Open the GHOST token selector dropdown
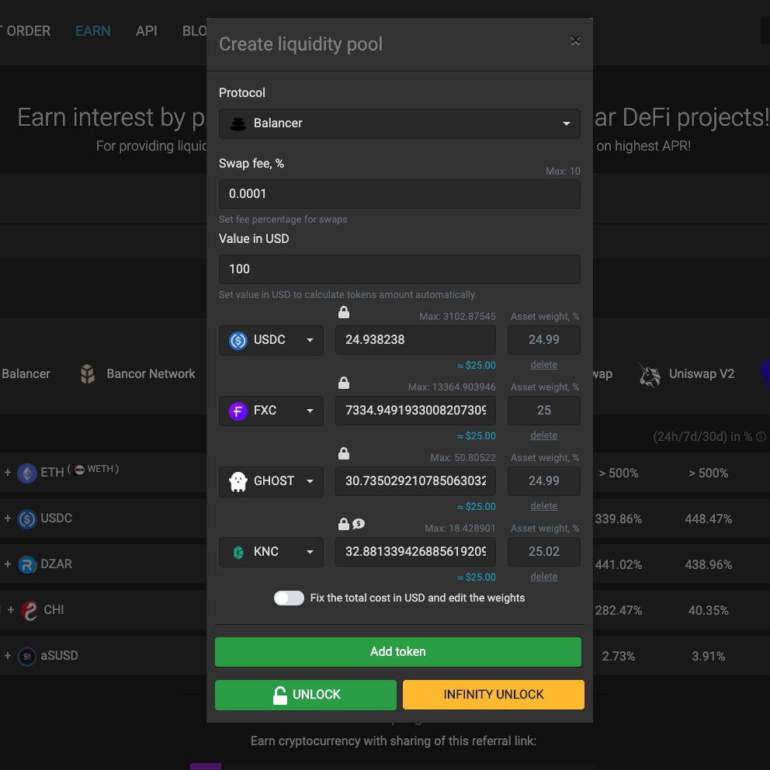Viewport: 770px width, 770px height. [271, 481]
